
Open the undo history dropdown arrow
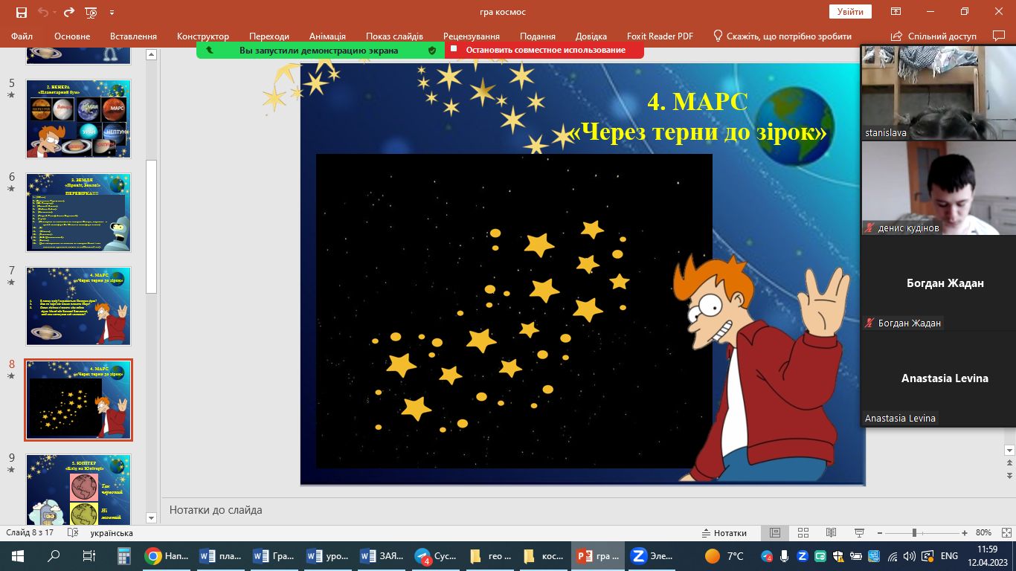[55, 13]
